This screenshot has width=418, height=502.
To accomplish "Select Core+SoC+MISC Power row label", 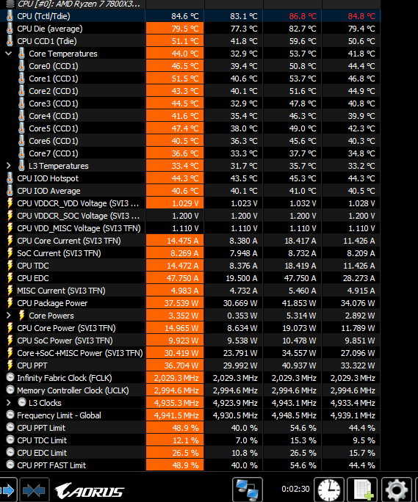I will 80,353.
